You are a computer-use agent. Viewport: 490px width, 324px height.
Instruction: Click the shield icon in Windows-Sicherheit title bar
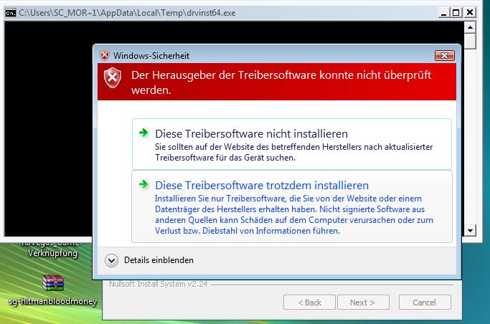pyautogui.click(x=105, y=55)
